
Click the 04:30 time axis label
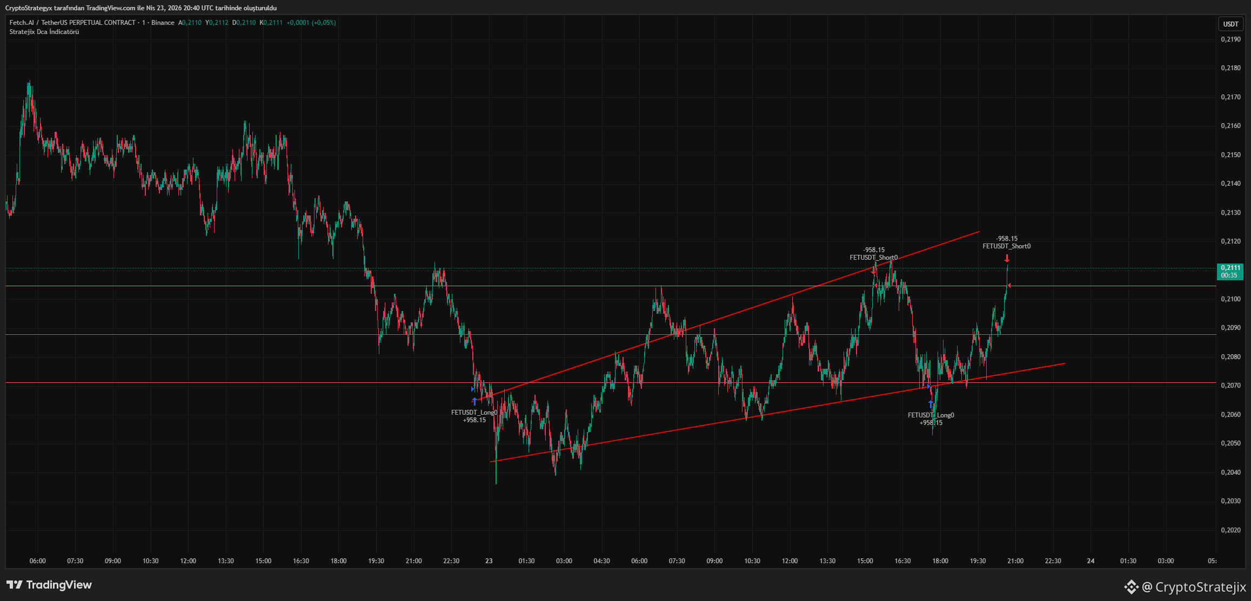click(x=601, y=561)
